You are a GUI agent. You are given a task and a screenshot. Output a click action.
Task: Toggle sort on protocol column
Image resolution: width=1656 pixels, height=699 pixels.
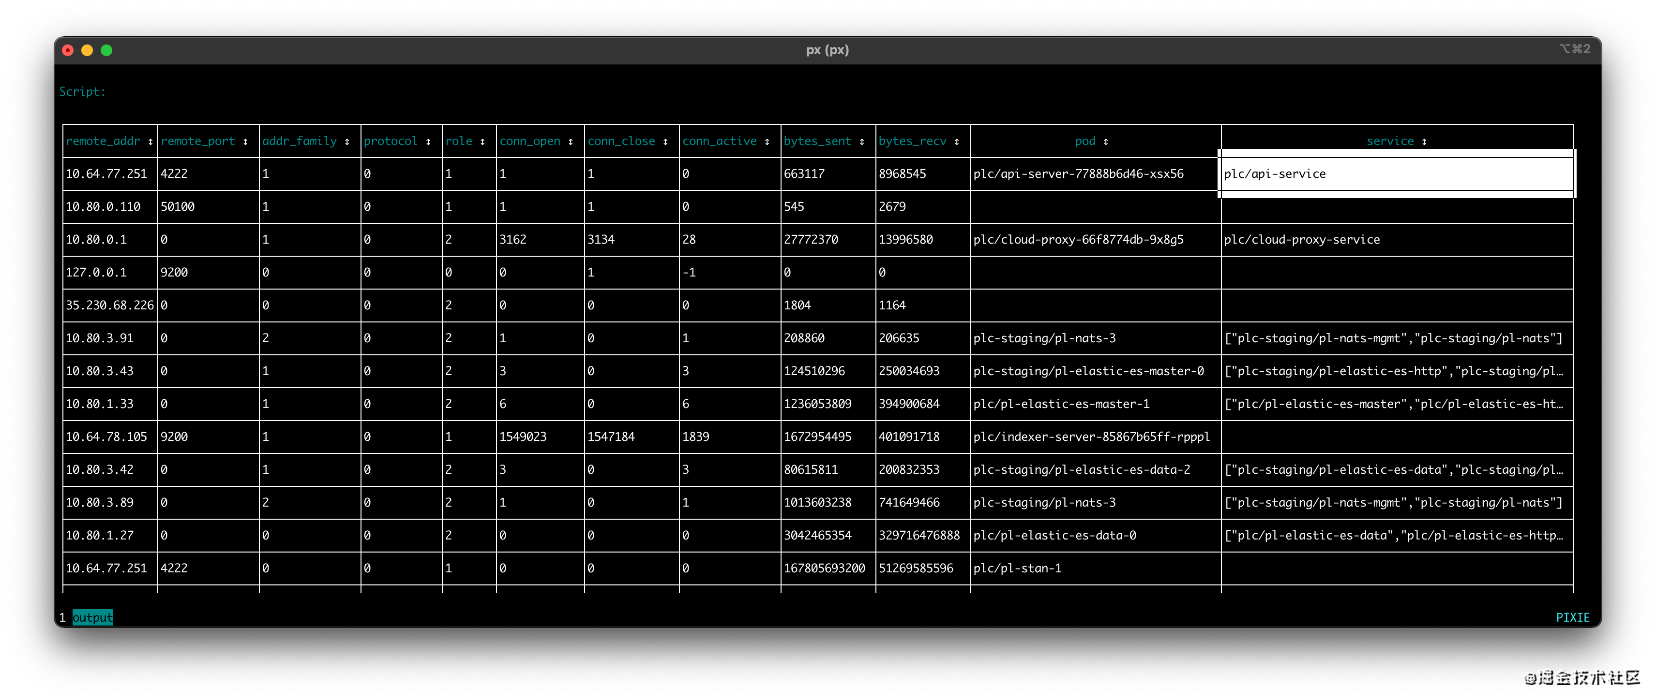point(428,142)
